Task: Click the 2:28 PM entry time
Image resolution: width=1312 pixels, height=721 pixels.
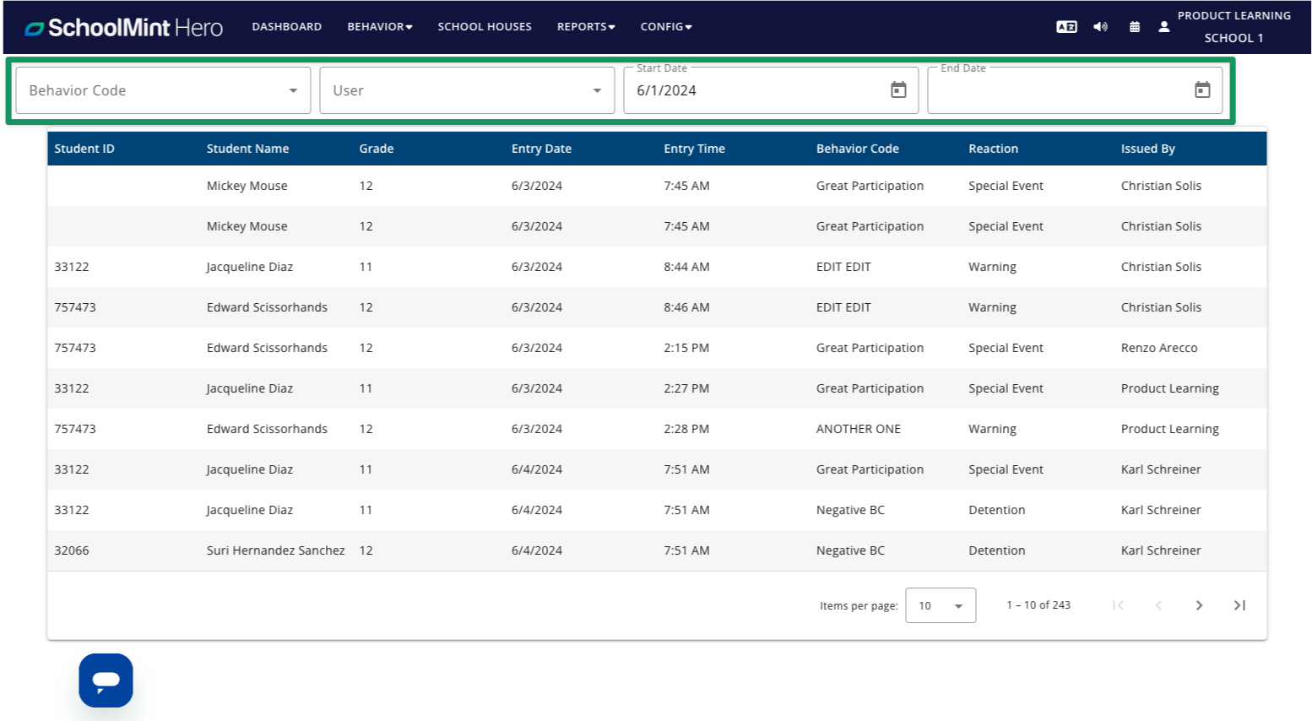Action: (686, 429)
